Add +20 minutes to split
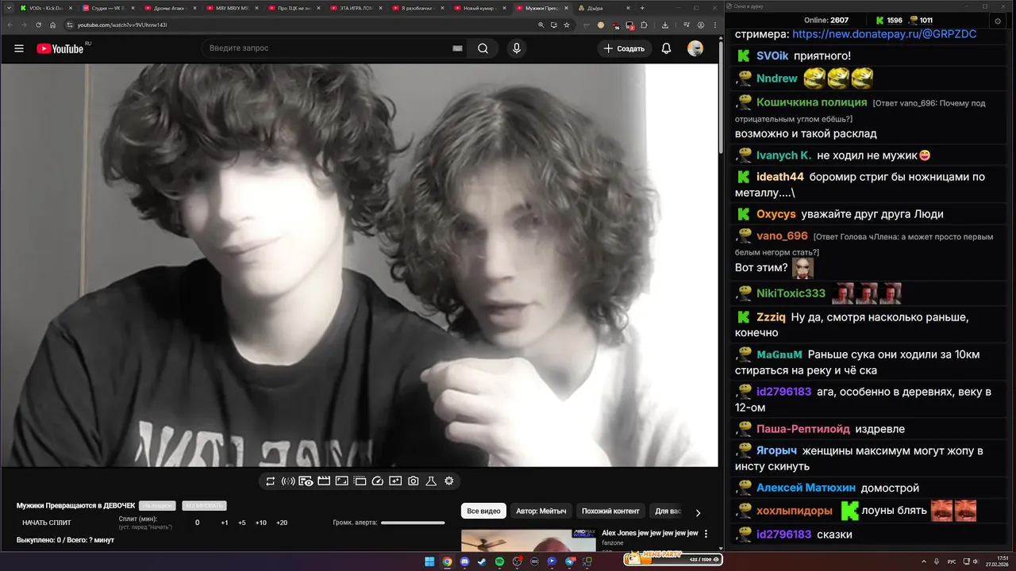1016x571 pixels. tap(282, 523)
